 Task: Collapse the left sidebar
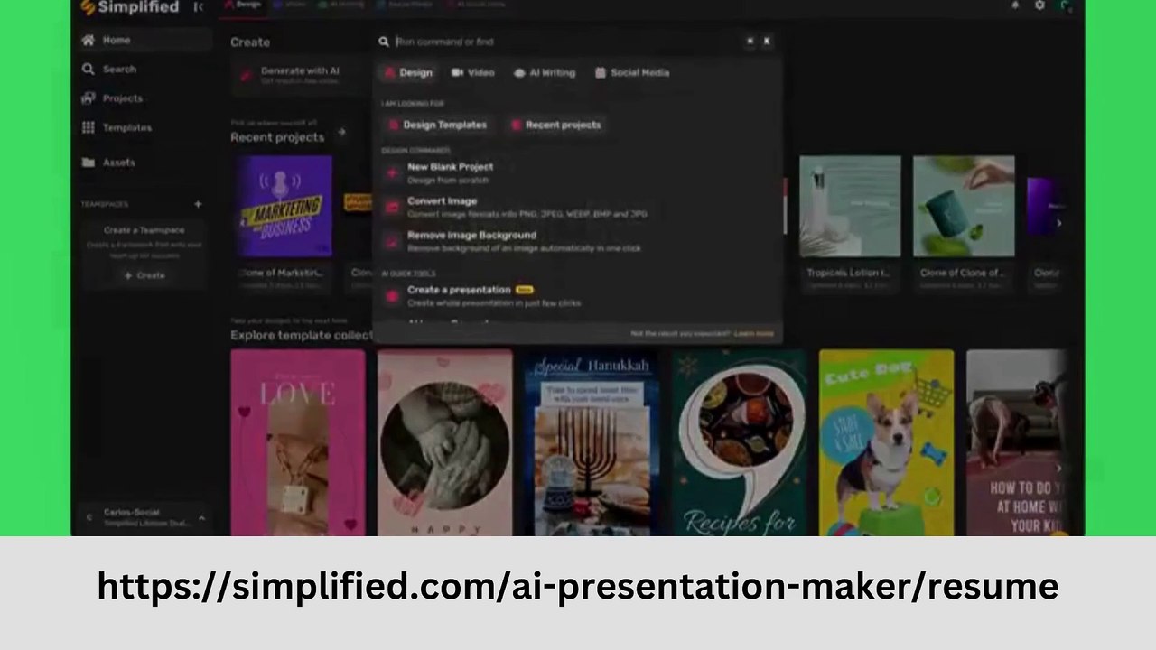[198, 7]
